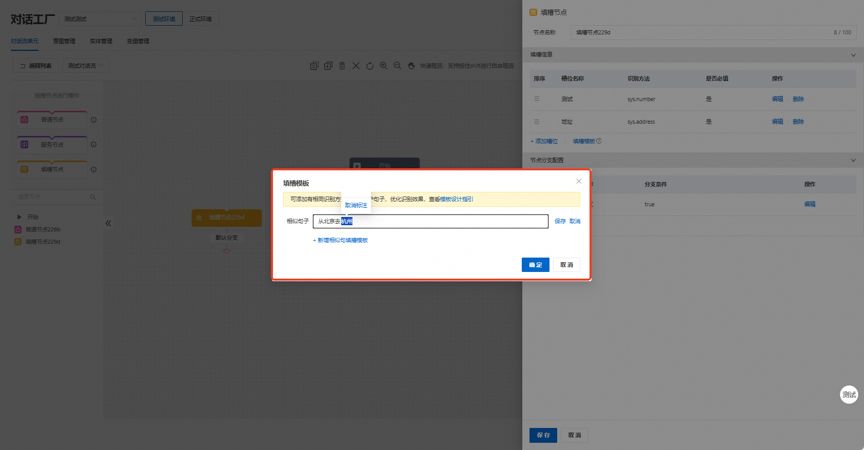The image size is (864, 450).
Task: Open 对话流单元 tab
Action: point(25,41)
